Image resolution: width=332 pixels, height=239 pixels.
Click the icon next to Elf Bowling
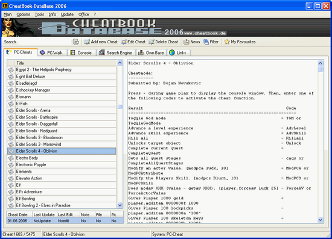click(x=11, y=199)
